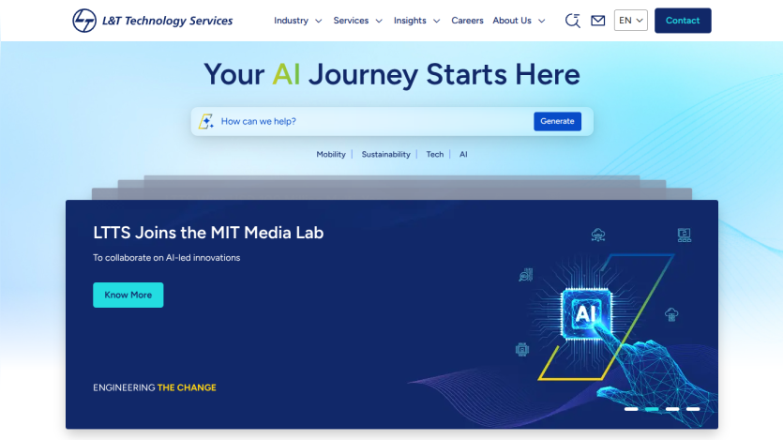Open the Industry navigation item

(x=291, y=21)
